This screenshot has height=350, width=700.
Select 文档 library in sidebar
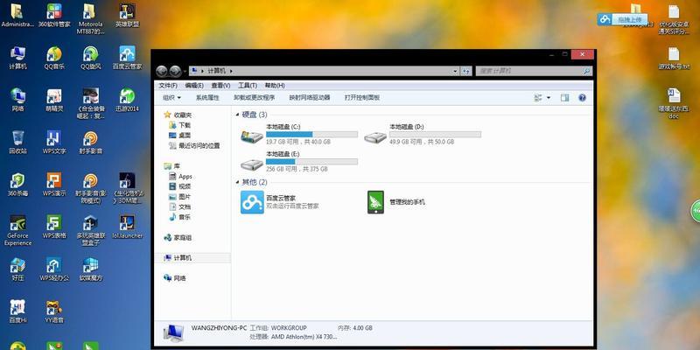[179, 207]
